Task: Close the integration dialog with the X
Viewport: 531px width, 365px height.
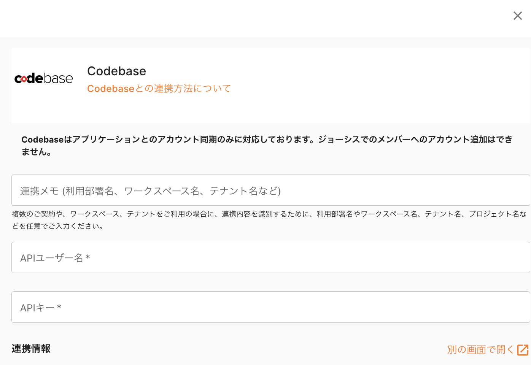Action: (517, 16)
